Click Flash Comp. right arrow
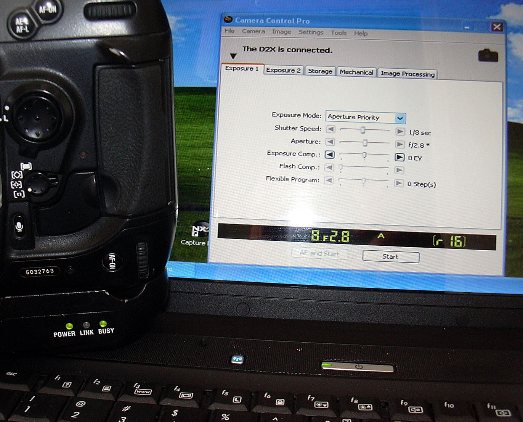The image size is (523, 422). click(399, 170)
